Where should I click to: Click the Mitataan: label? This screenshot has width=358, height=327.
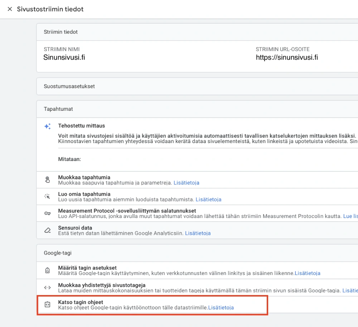coord(69,159)
